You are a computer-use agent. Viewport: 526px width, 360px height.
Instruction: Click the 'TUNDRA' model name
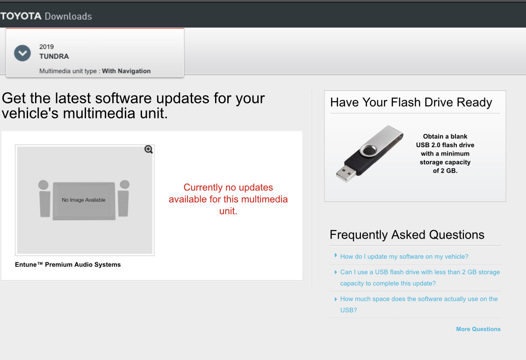(x=54, y=56)
